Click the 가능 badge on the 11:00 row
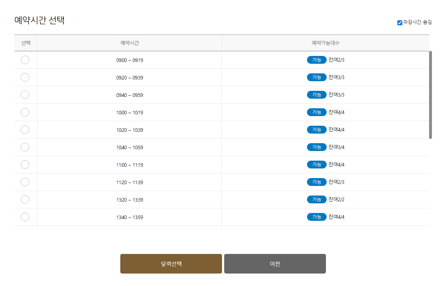448x286 pixels. 317,164
